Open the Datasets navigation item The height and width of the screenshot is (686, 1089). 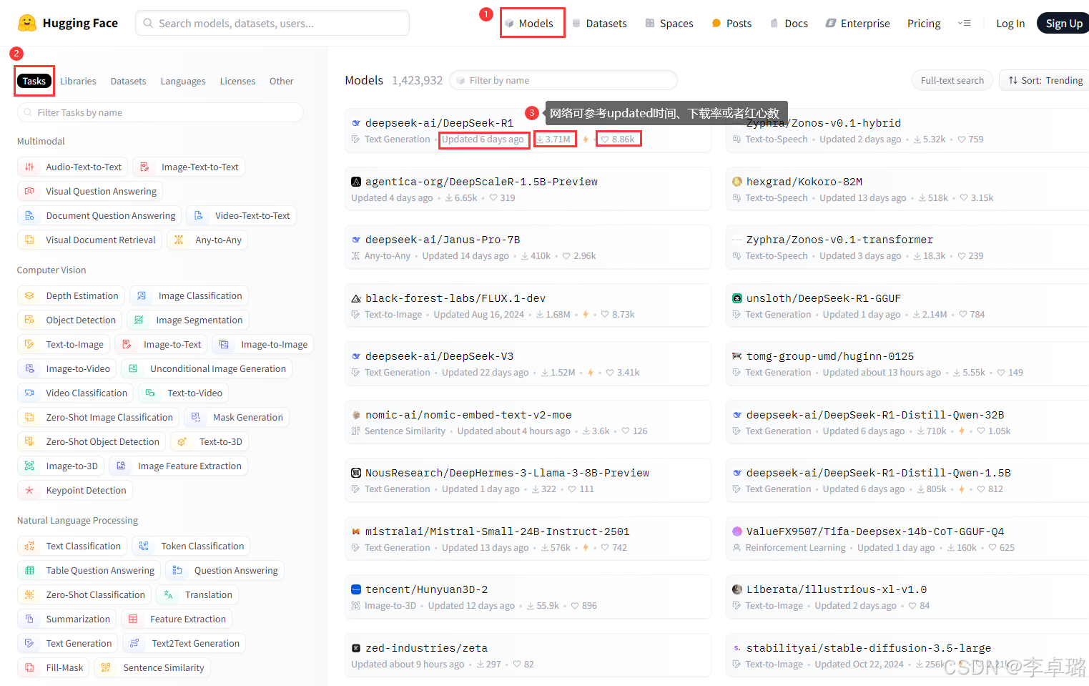click(599, 24)
